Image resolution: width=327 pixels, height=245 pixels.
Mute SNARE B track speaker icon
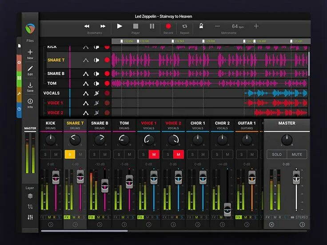click(x=96, y=74)
